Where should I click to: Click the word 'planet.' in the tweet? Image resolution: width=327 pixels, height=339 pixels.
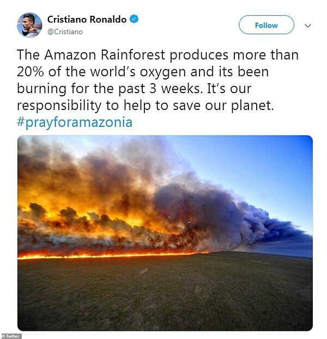click(252, 106)
